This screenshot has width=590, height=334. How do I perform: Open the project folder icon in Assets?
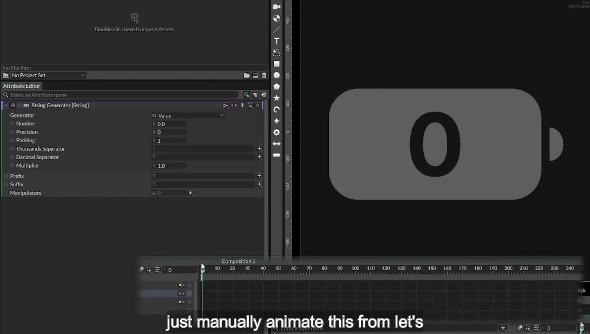[x=246, y=76]
